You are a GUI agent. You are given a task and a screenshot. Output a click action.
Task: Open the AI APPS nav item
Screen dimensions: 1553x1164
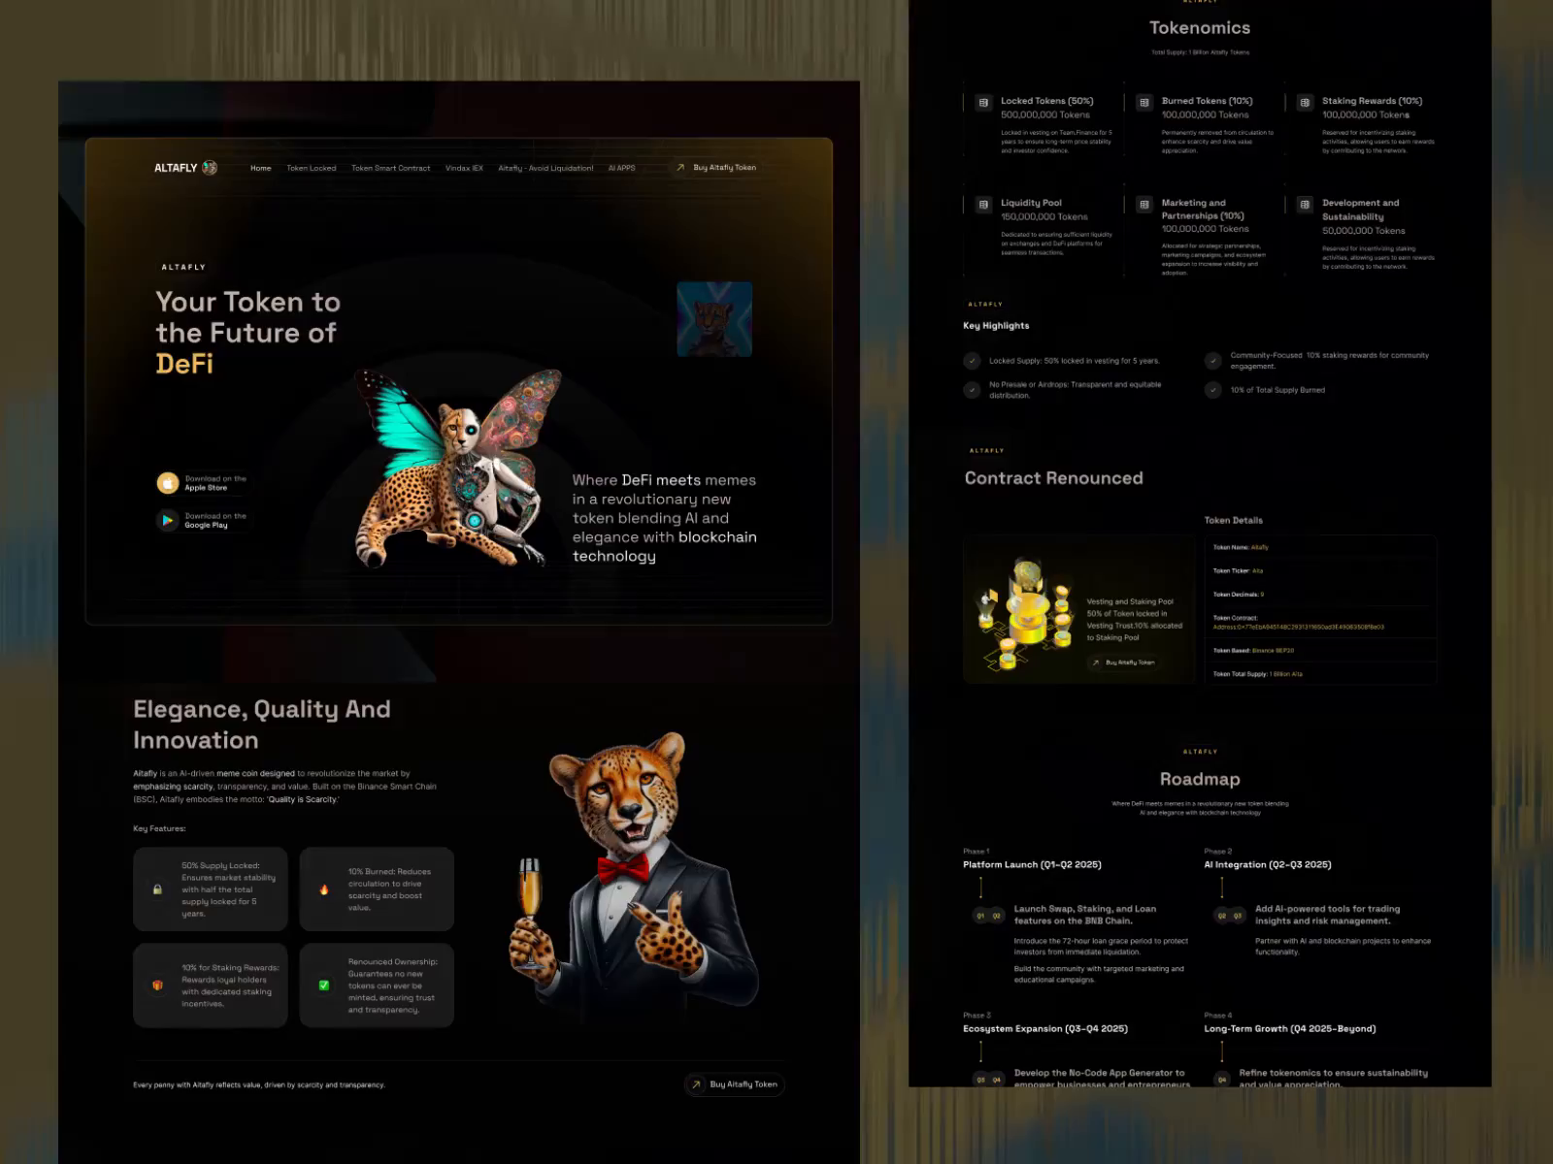click(x=622, y=168)
